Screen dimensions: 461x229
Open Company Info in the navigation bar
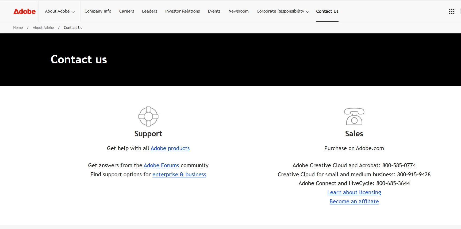98,11
